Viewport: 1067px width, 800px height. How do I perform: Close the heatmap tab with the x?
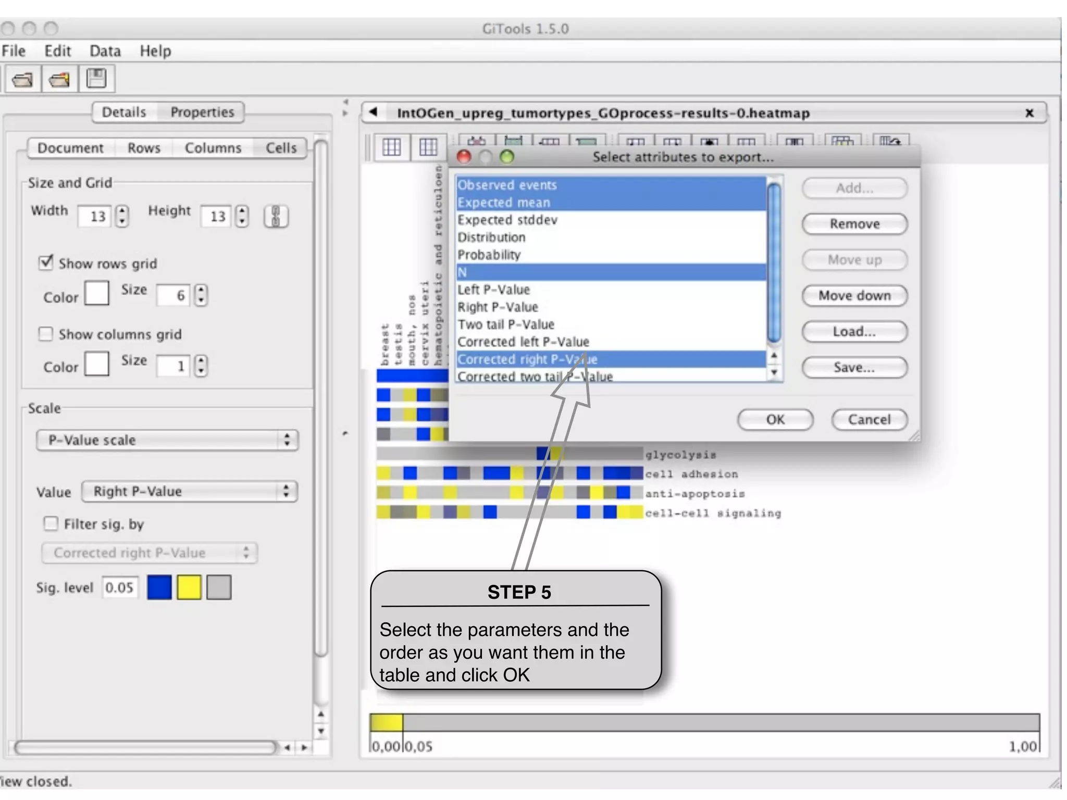click(x=1029, y=113)
